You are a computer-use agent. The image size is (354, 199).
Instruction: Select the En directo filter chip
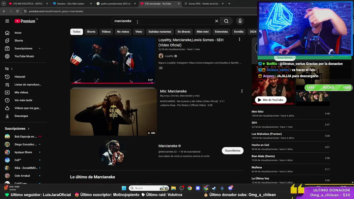point(184,32)
